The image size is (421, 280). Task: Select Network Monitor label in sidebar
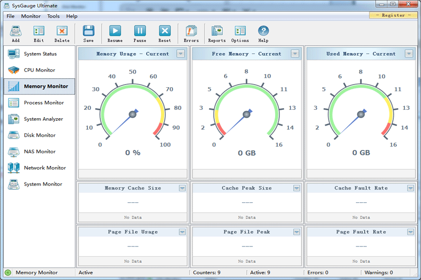pos(45,168)
